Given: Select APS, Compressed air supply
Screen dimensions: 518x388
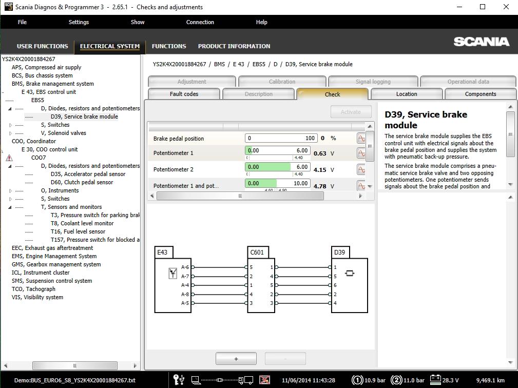Looking at the screenshot, I should click(x=46, y=67).
